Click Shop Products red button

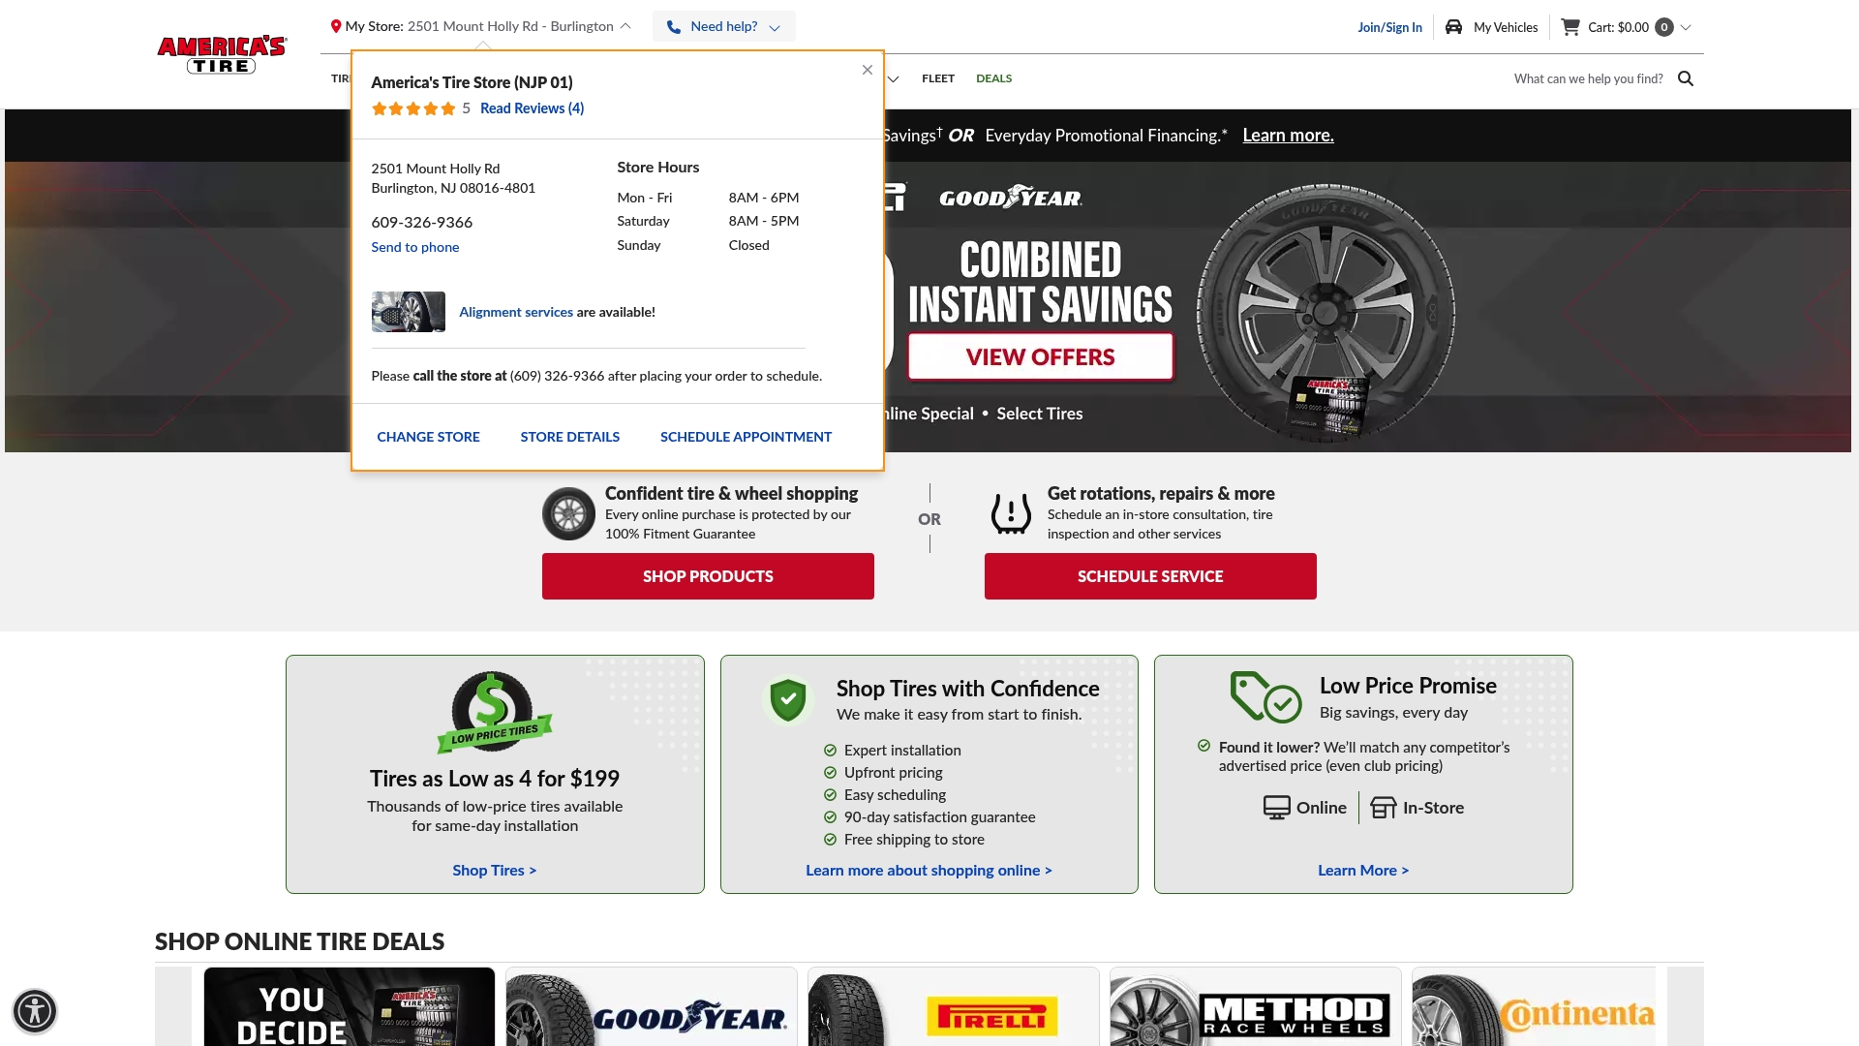pos(708,576)
